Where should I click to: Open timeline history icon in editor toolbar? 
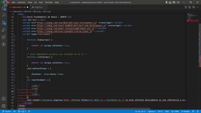pos(186,7)
